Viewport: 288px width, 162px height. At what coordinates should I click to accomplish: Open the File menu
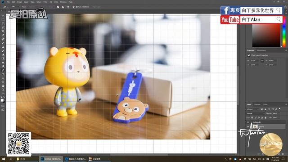pyautogui.click(x=8, y=2)
